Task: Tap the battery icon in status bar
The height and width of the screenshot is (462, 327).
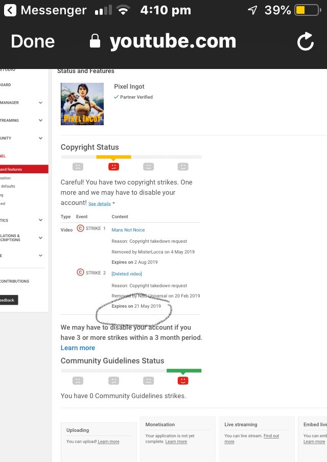Action: pos(308,10)
